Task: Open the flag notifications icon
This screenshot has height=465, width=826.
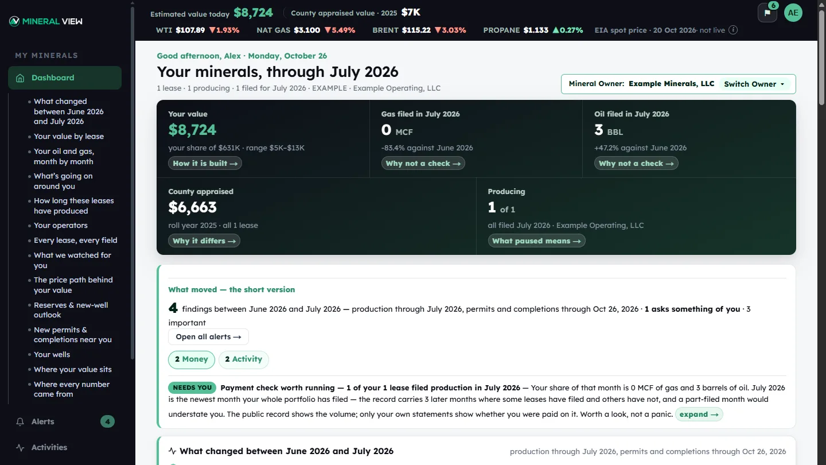Action: tap(767, 13)
